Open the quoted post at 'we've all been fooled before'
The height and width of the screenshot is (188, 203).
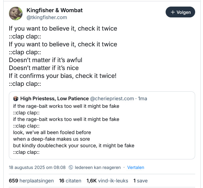pyautogui.click(x=52, y=132)
